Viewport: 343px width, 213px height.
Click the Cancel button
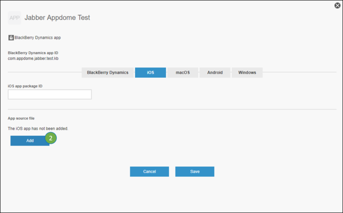149,171
